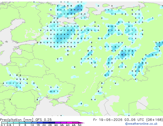
Task: Click the 1–2 mm legend color box
Action: click(16, 123)
